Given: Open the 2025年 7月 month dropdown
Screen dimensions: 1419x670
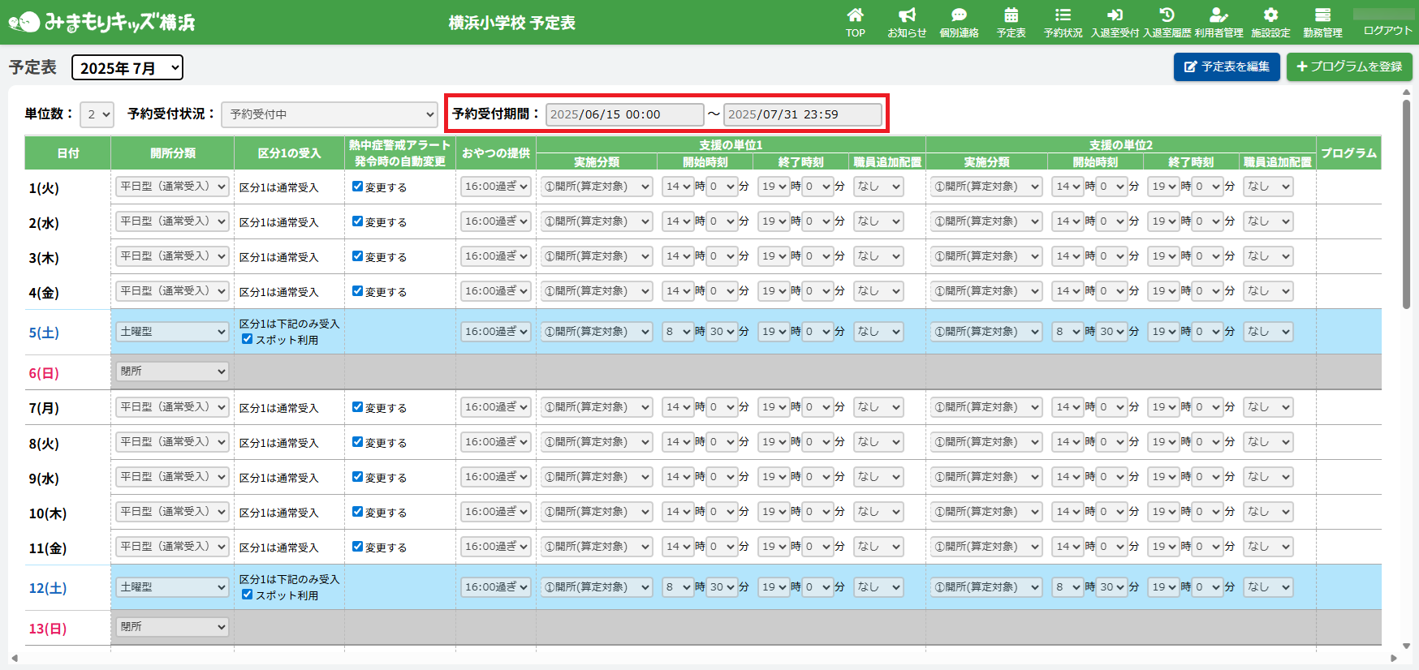Looking at the screenshot, I should coord(127,68).
